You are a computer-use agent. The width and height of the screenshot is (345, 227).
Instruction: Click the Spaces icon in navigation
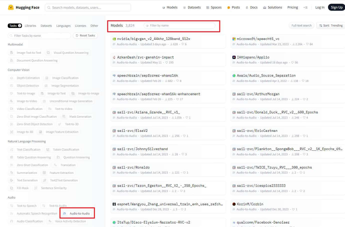208,7
